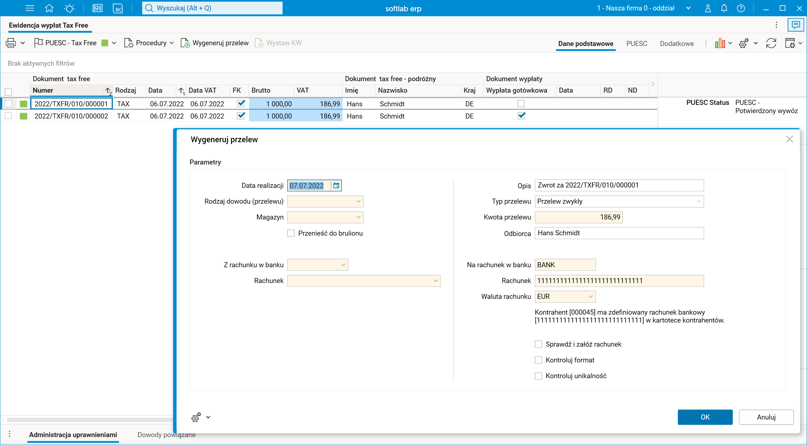
Task: Click the notifications bell icon
Action: click(724, 8)
